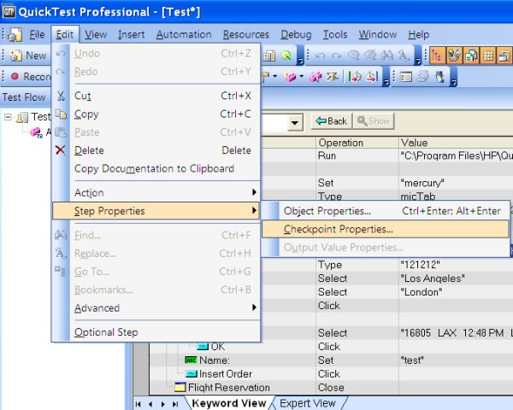Screen dimensions: 513x410
Task: Click the orange stacked documents pane icon
Action: [471, 56]
